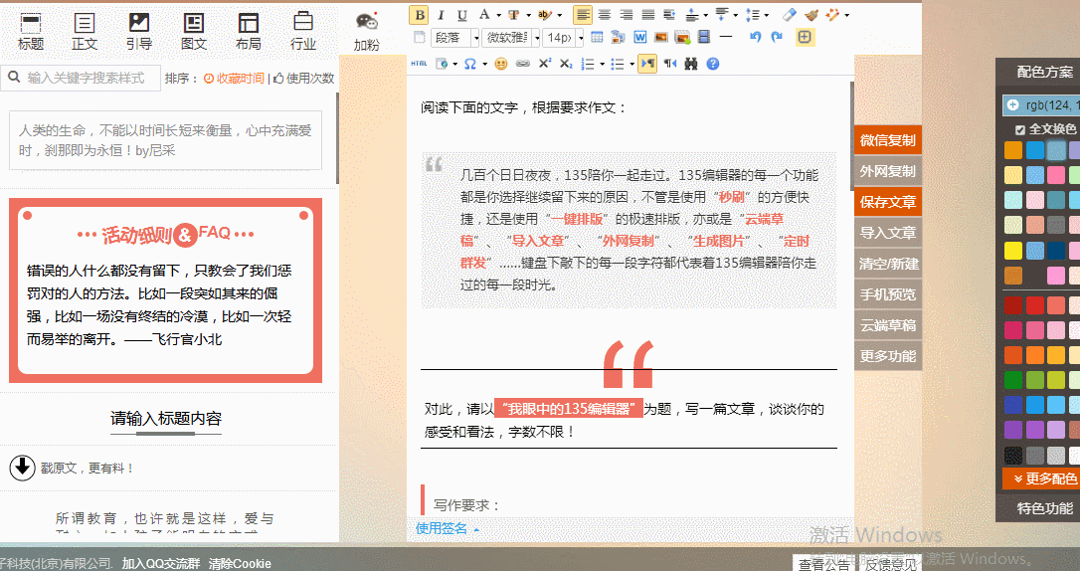Open the HTML source view
This screenshot has height=571, width=1080.
tap(419, 64)
